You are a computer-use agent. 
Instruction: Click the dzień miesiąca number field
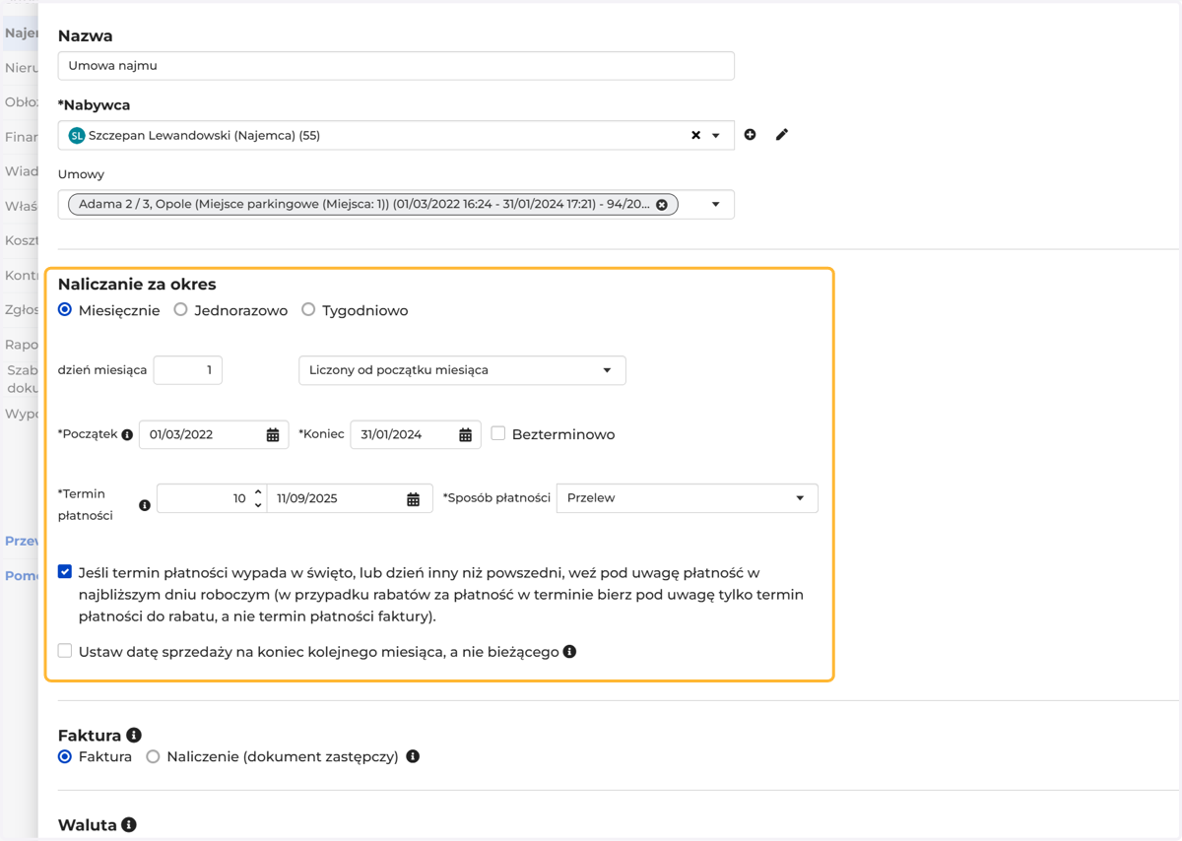click(188, 370)
